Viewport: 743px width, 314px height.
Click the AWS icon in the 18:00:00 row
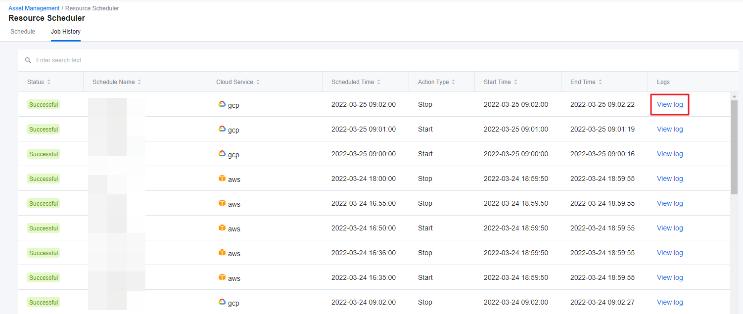(x=222, y=179)
